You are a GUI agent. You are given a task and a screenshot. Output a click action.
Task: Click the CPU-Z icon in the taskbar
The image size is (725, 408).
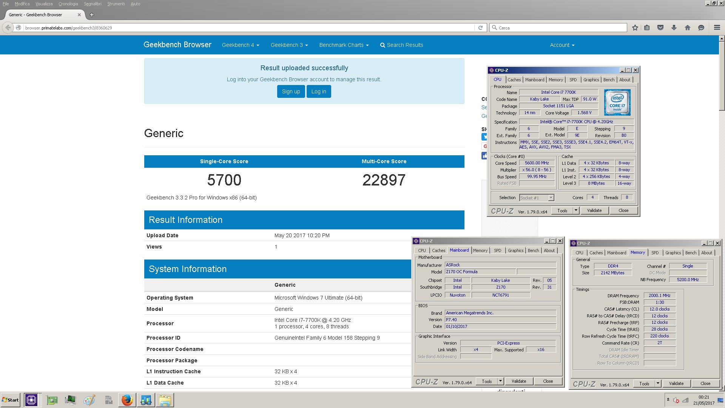point(31,400)
